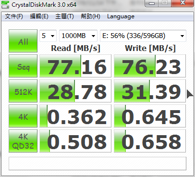Viewport: 195px width, 177px height.
Task: Select 512K read result 28.78
Action: (75, 91)
